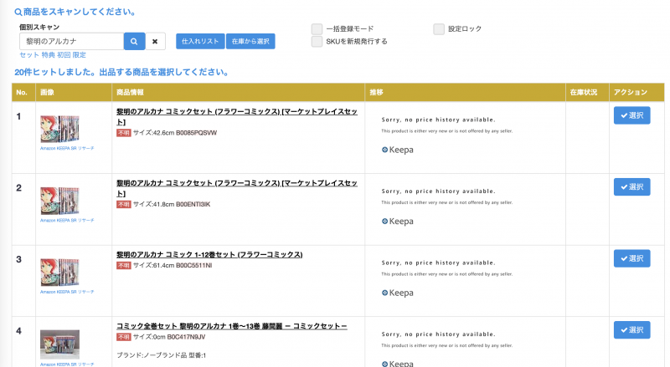
Task: Click the Keepa logo in row 2
Action: click(397, 222)
